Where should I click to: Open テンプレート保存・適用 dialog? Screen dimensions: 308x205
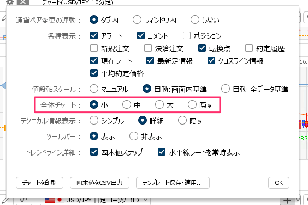(173, 183)
